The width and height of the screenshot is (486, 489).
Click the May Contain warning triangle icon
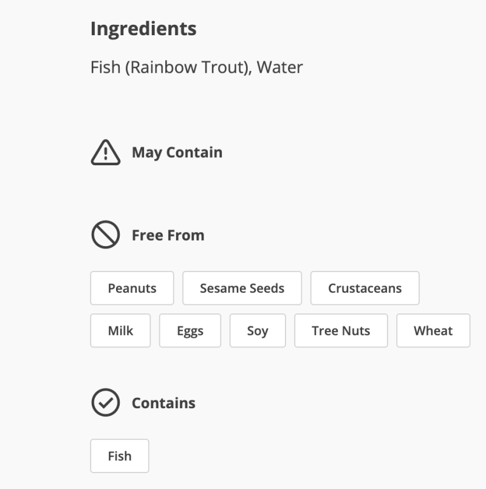pyautogui.click(x=106, y=152)
